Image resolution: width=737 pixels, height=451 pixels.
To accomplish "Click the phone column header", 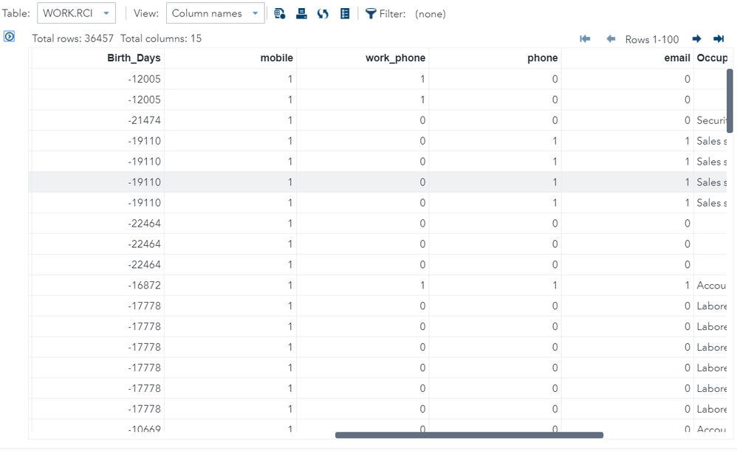I will point(542,58).
